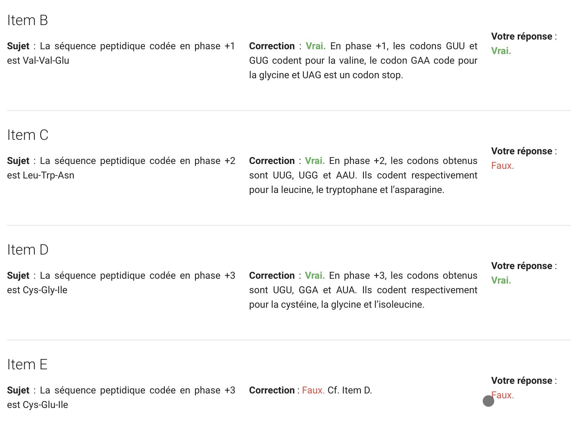Click the Item E correction Faux label
571x430 pixels.
[313, 390]
